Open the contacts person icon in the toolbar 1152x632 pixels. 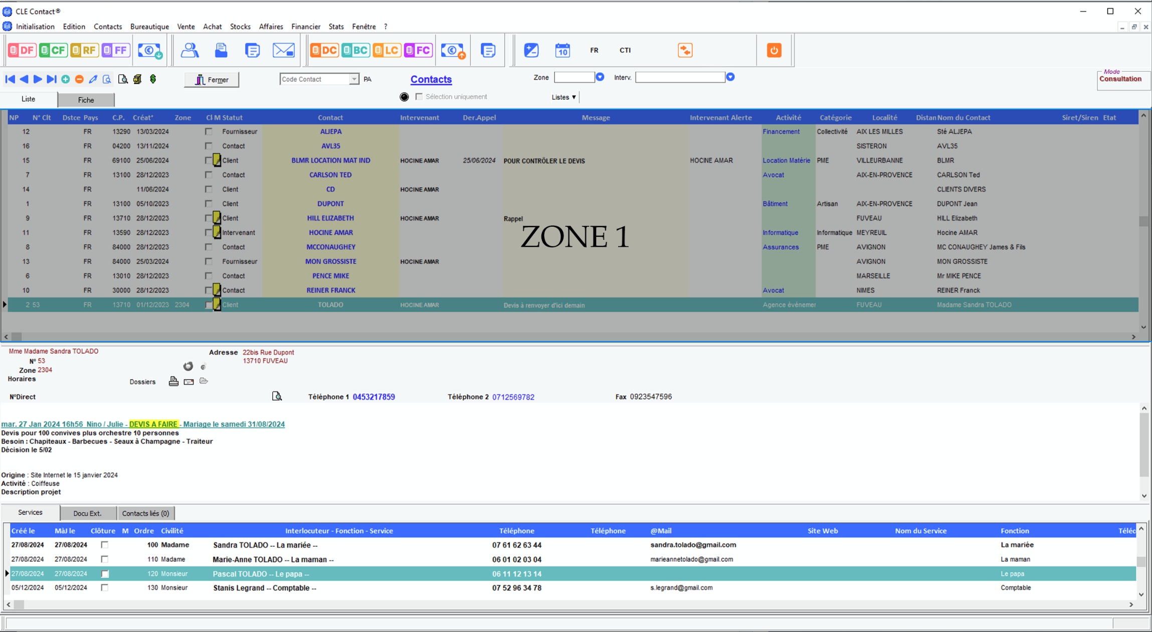[x=189, y=50]
